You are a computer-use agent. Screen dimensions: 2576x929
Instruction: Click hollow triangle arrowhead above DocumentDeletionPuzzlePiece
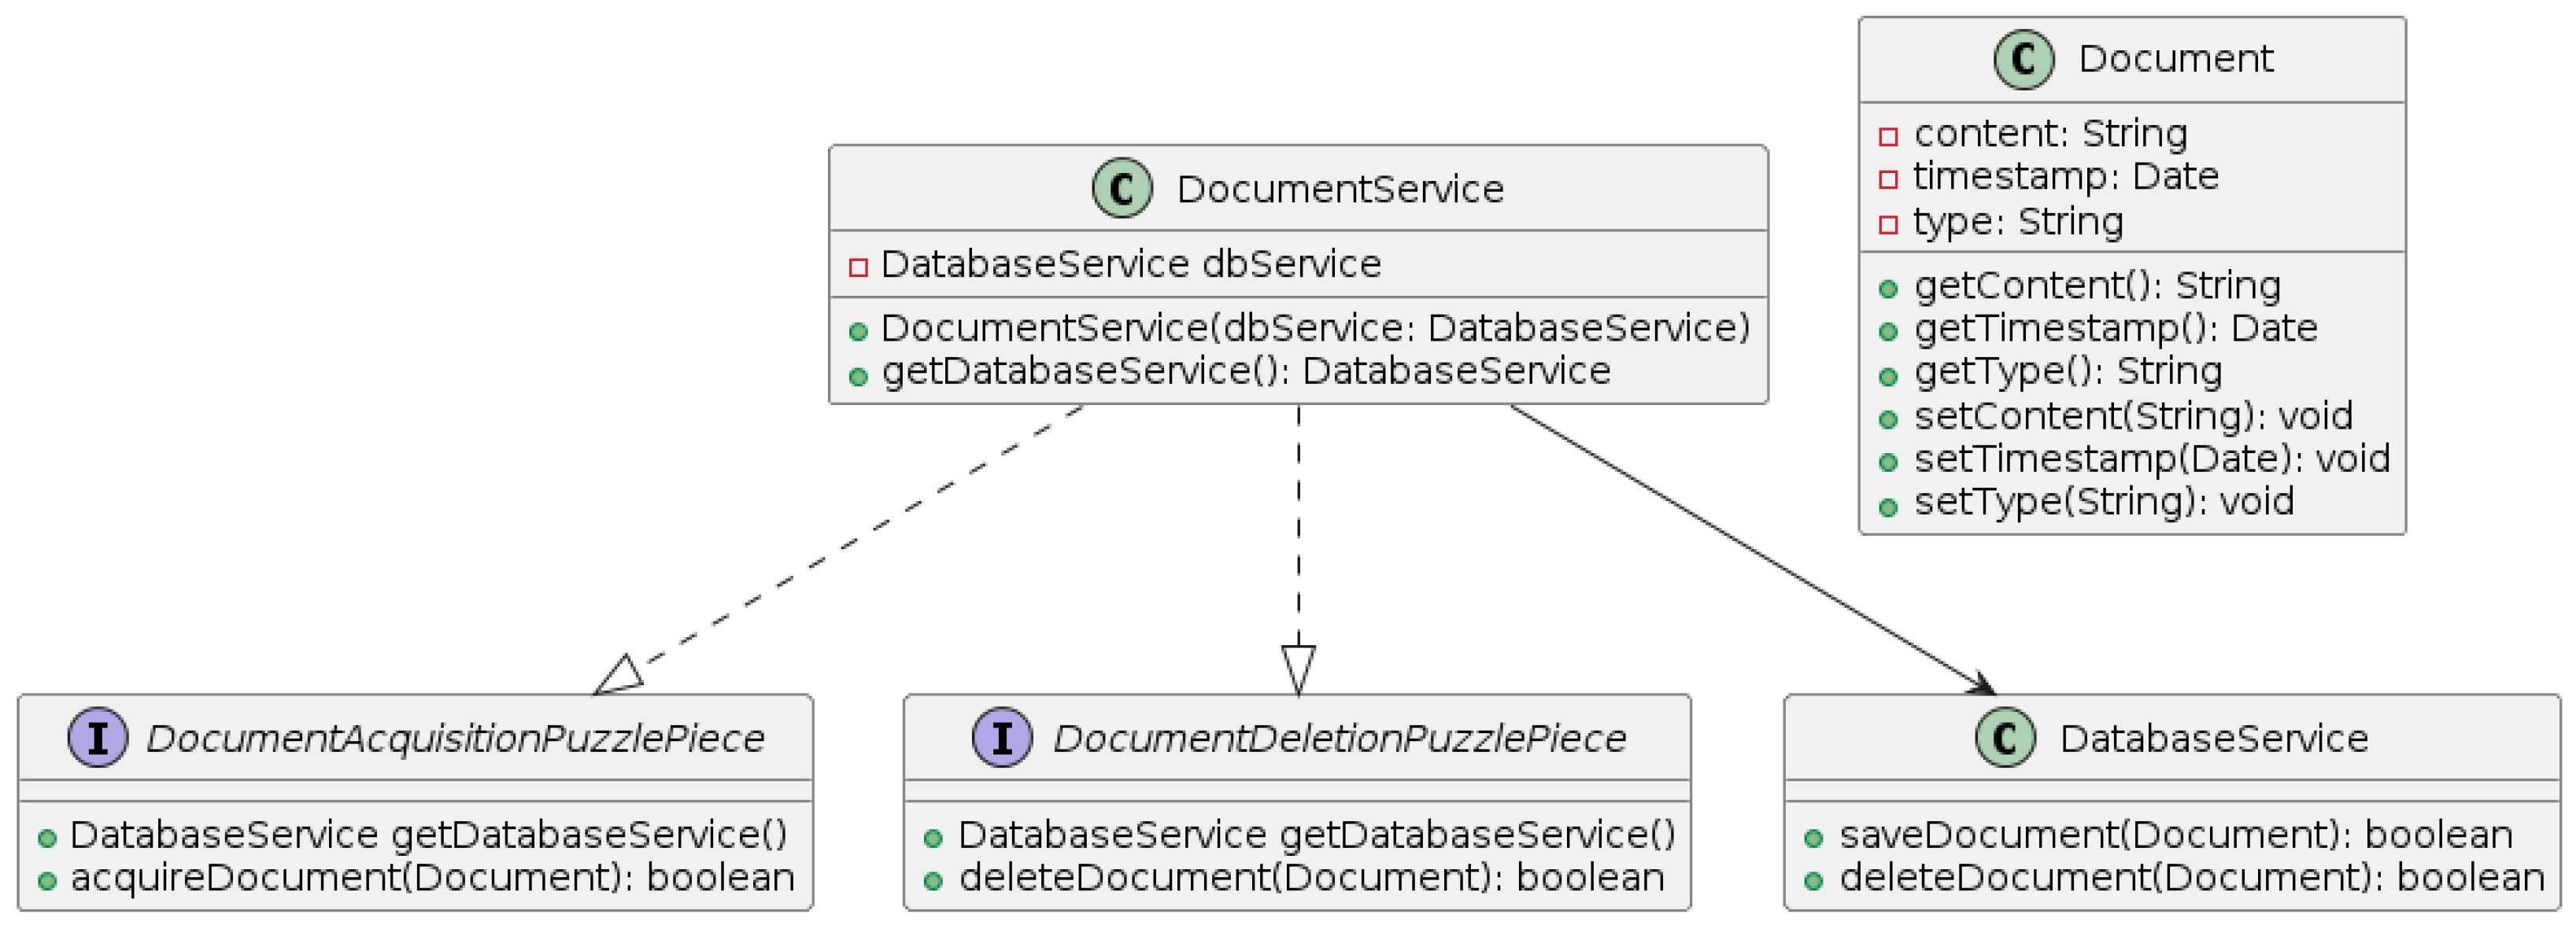pos(1298,669)
